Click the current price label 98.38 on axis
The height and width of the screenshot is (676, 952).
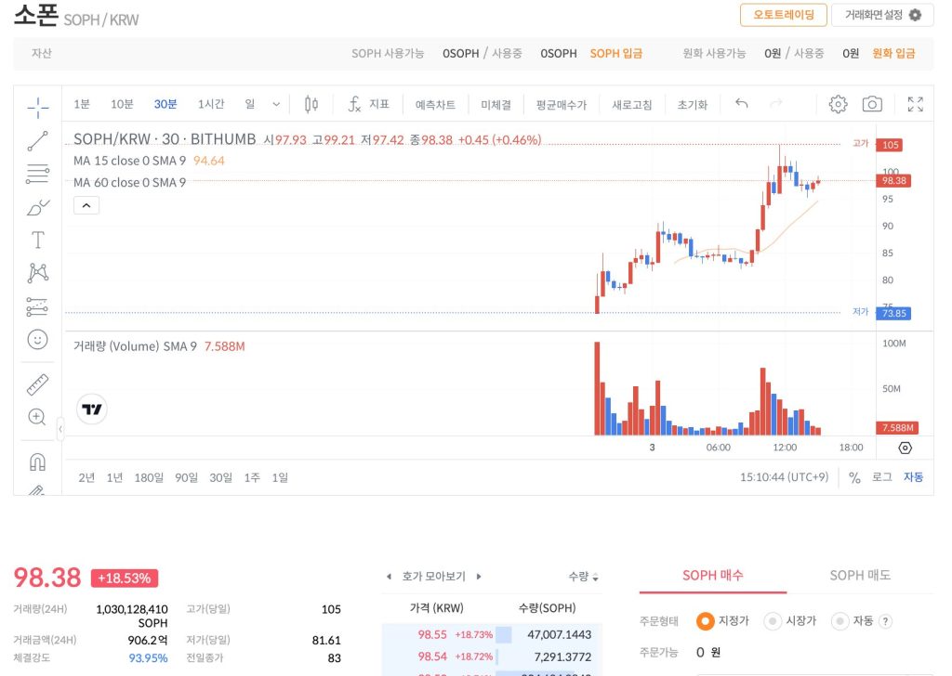[x=893, y=181]
